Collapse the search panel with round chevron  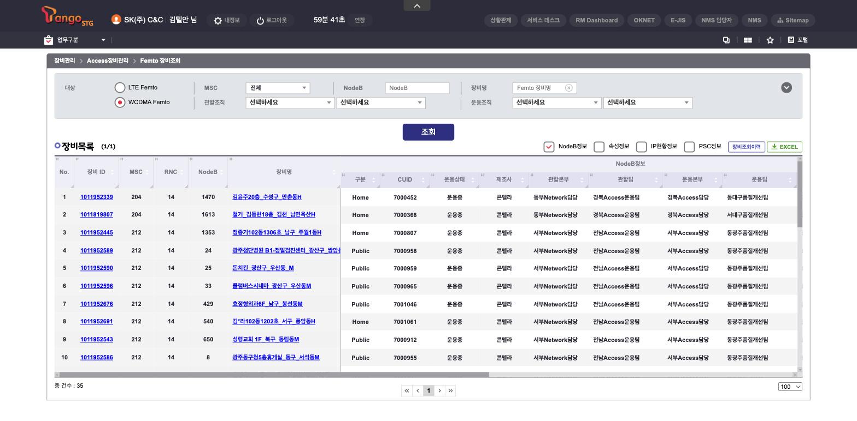[x=786, y=88]
